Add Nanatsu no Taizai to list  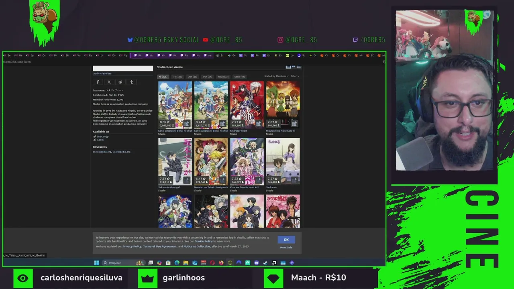click(222, 180)
